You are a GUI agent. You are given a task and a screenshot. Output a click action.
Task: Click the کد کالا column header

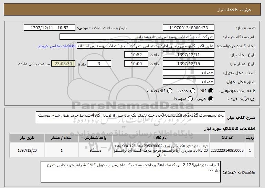[227, 138]
